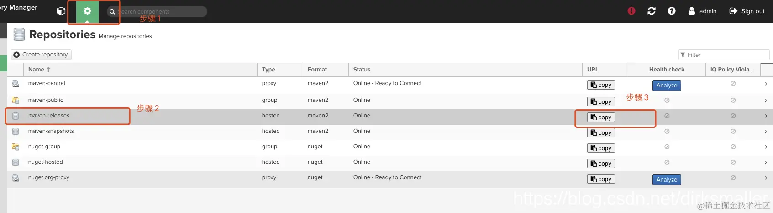Image resolution: width=773 pixels, height=213 pixels.
Task: Copy URL of maven-snapshots
Action: [x=601, y=133]
